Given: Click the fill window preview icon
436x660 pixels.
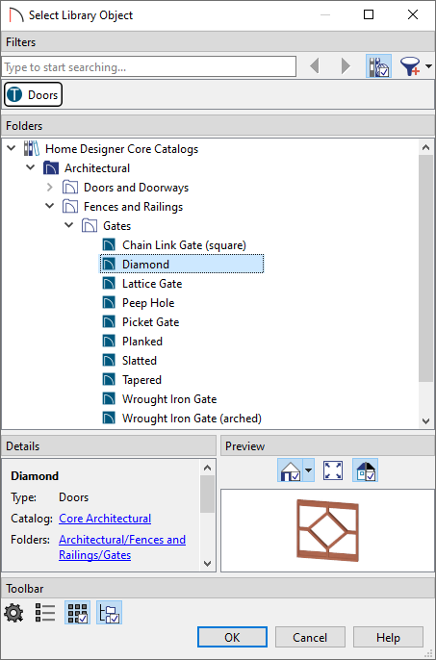Looking at the screenshot, I should [x=333, y=470].
